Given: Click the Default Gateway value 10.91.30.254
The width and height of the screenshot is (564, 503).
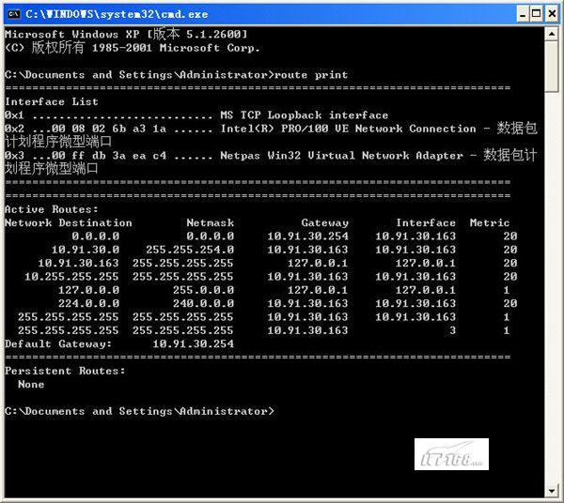Looking at the screenshot, I should click(x=193, y=344).
